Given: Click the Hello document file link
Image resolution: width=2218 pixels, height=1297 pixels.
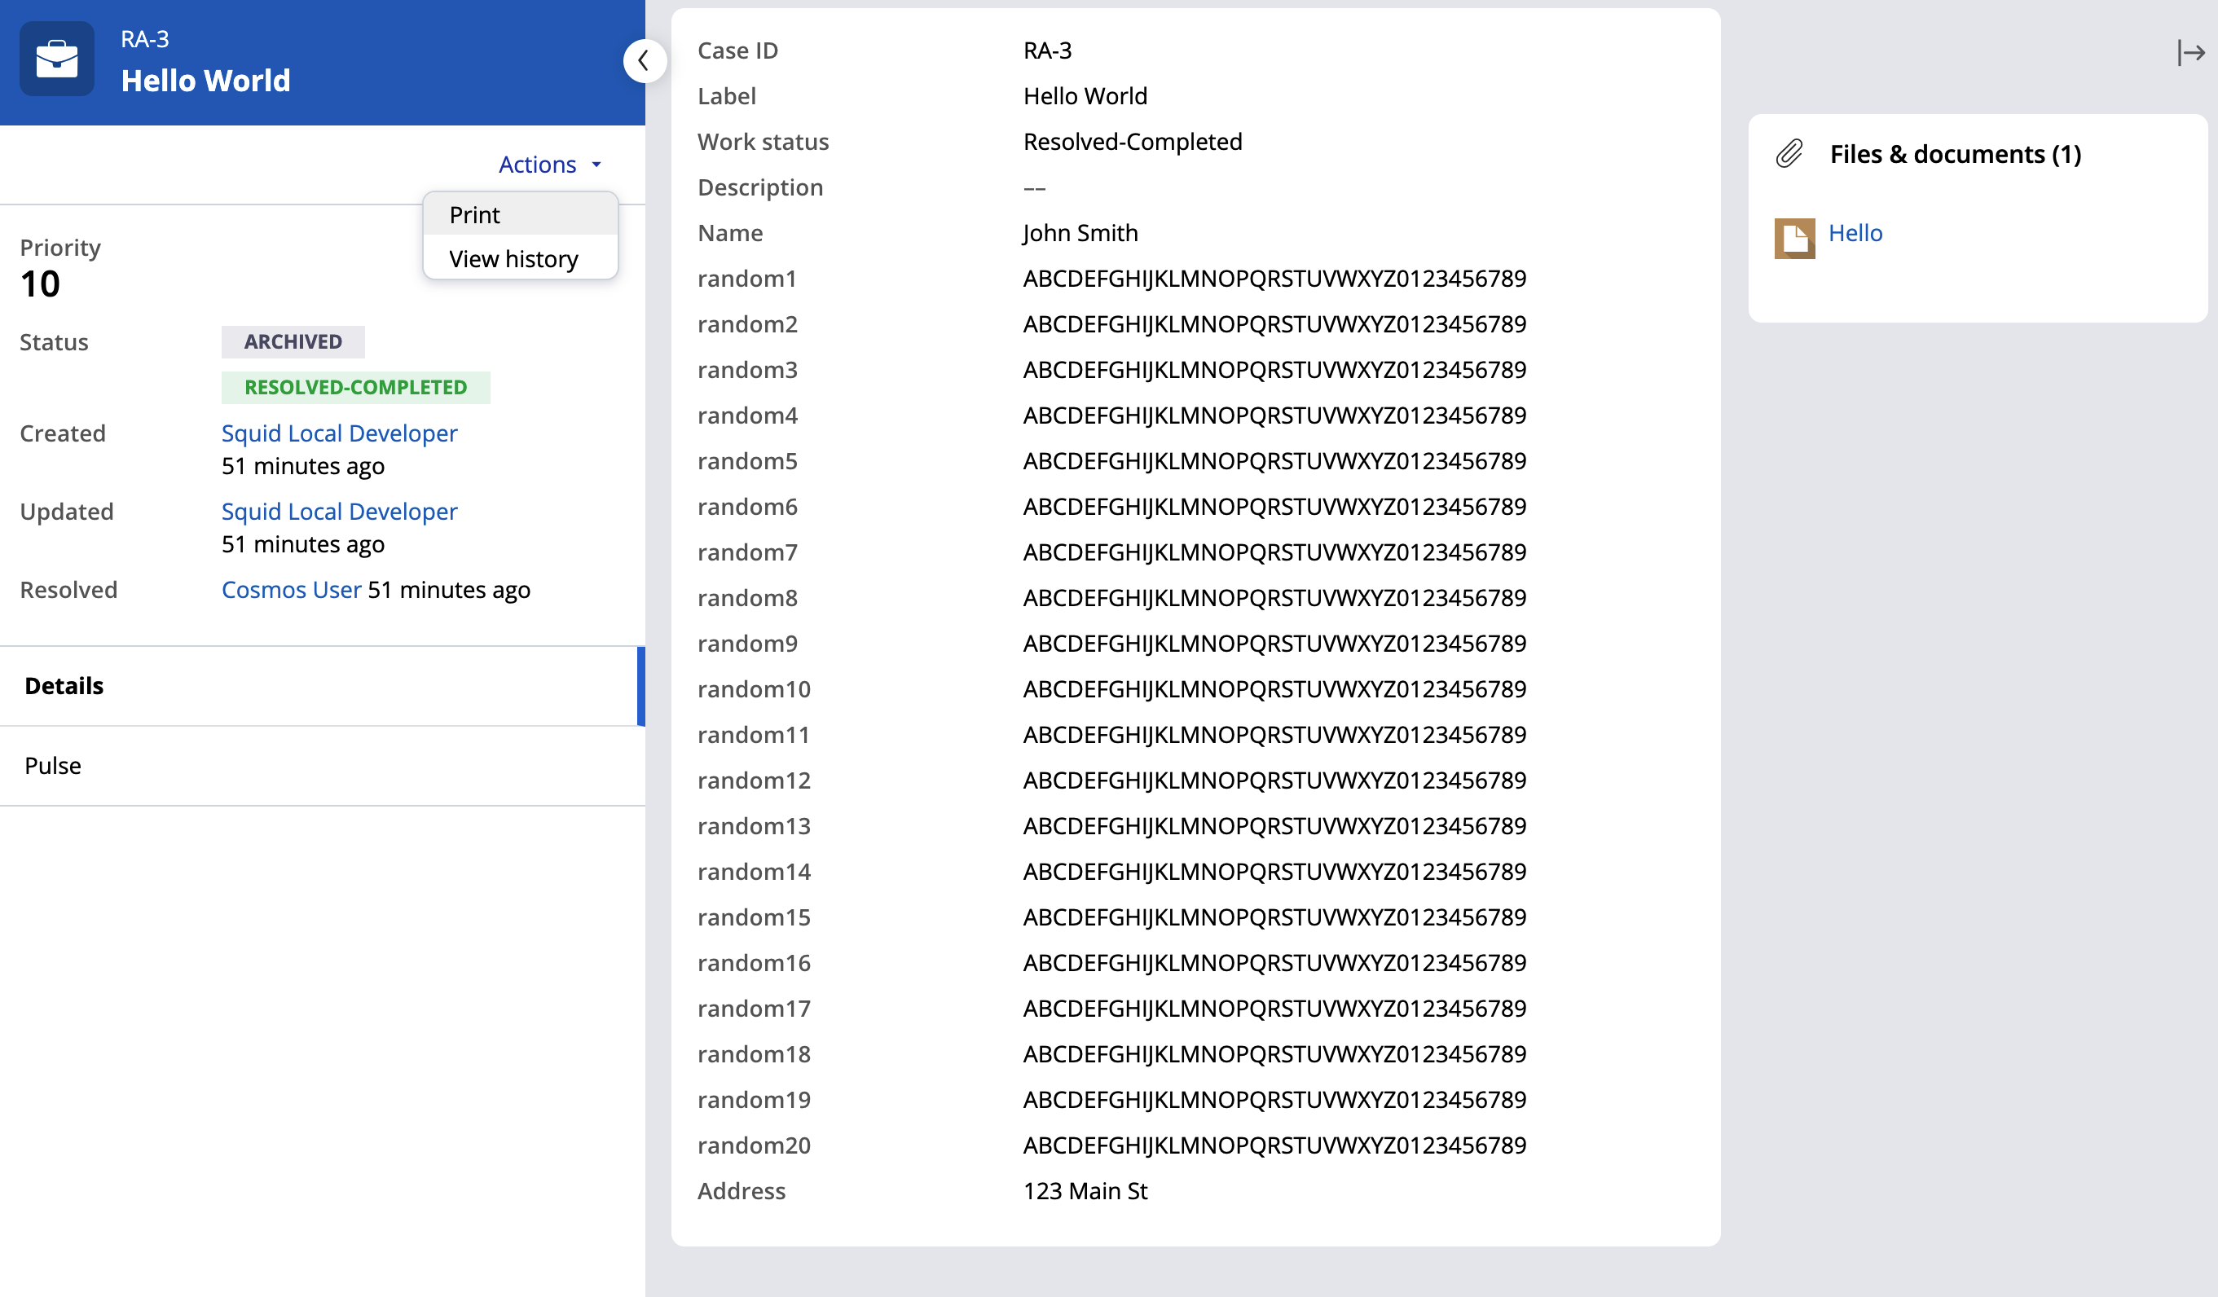Looking at the screenshot, I should [1855, 233].
